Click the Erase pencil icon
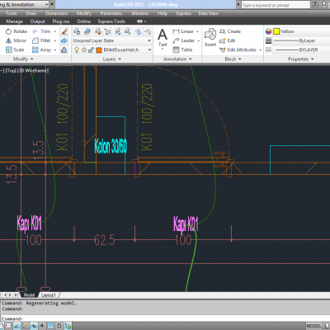This screenshot has height=330, width=330. pos(64,31)
